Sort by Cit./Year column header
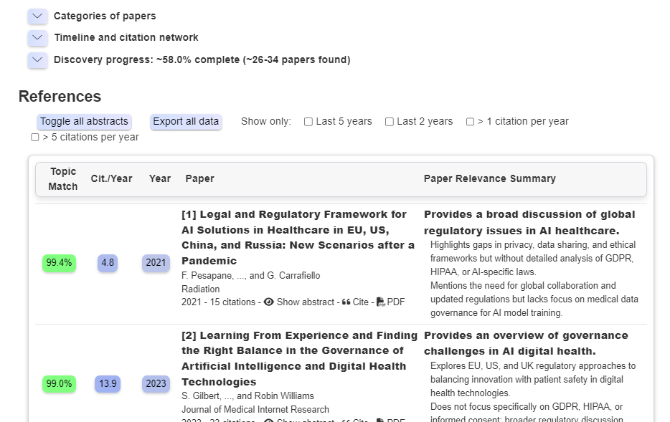This screenshot has width=670, height=422. (x=111, y=179)
